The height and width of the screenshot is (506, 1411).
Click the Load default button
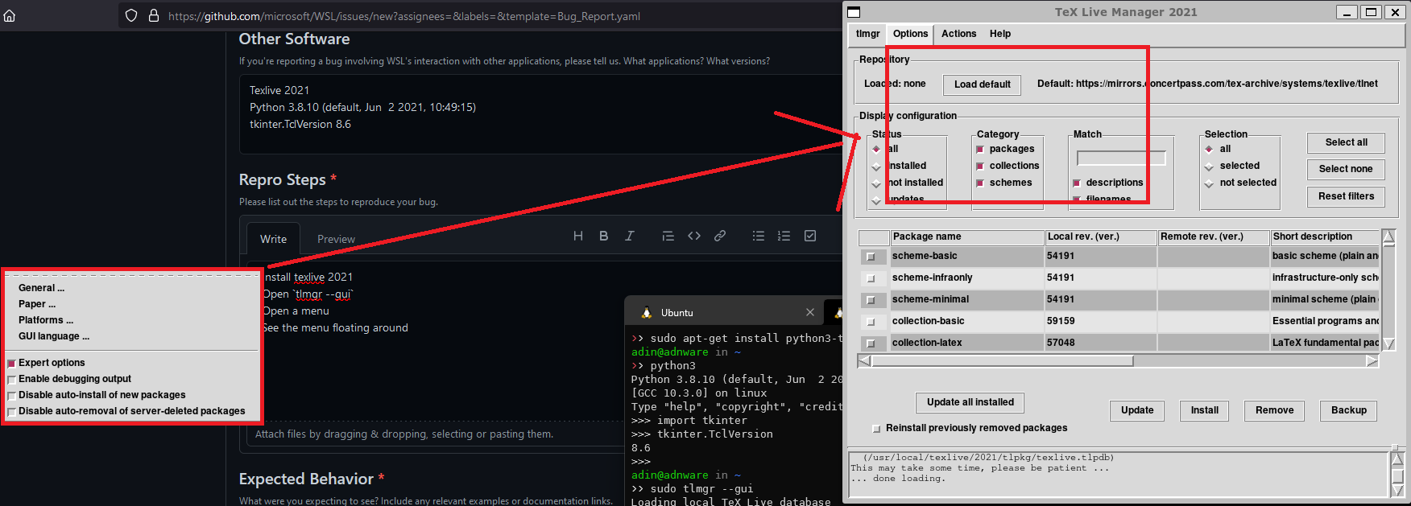[983, 84]
